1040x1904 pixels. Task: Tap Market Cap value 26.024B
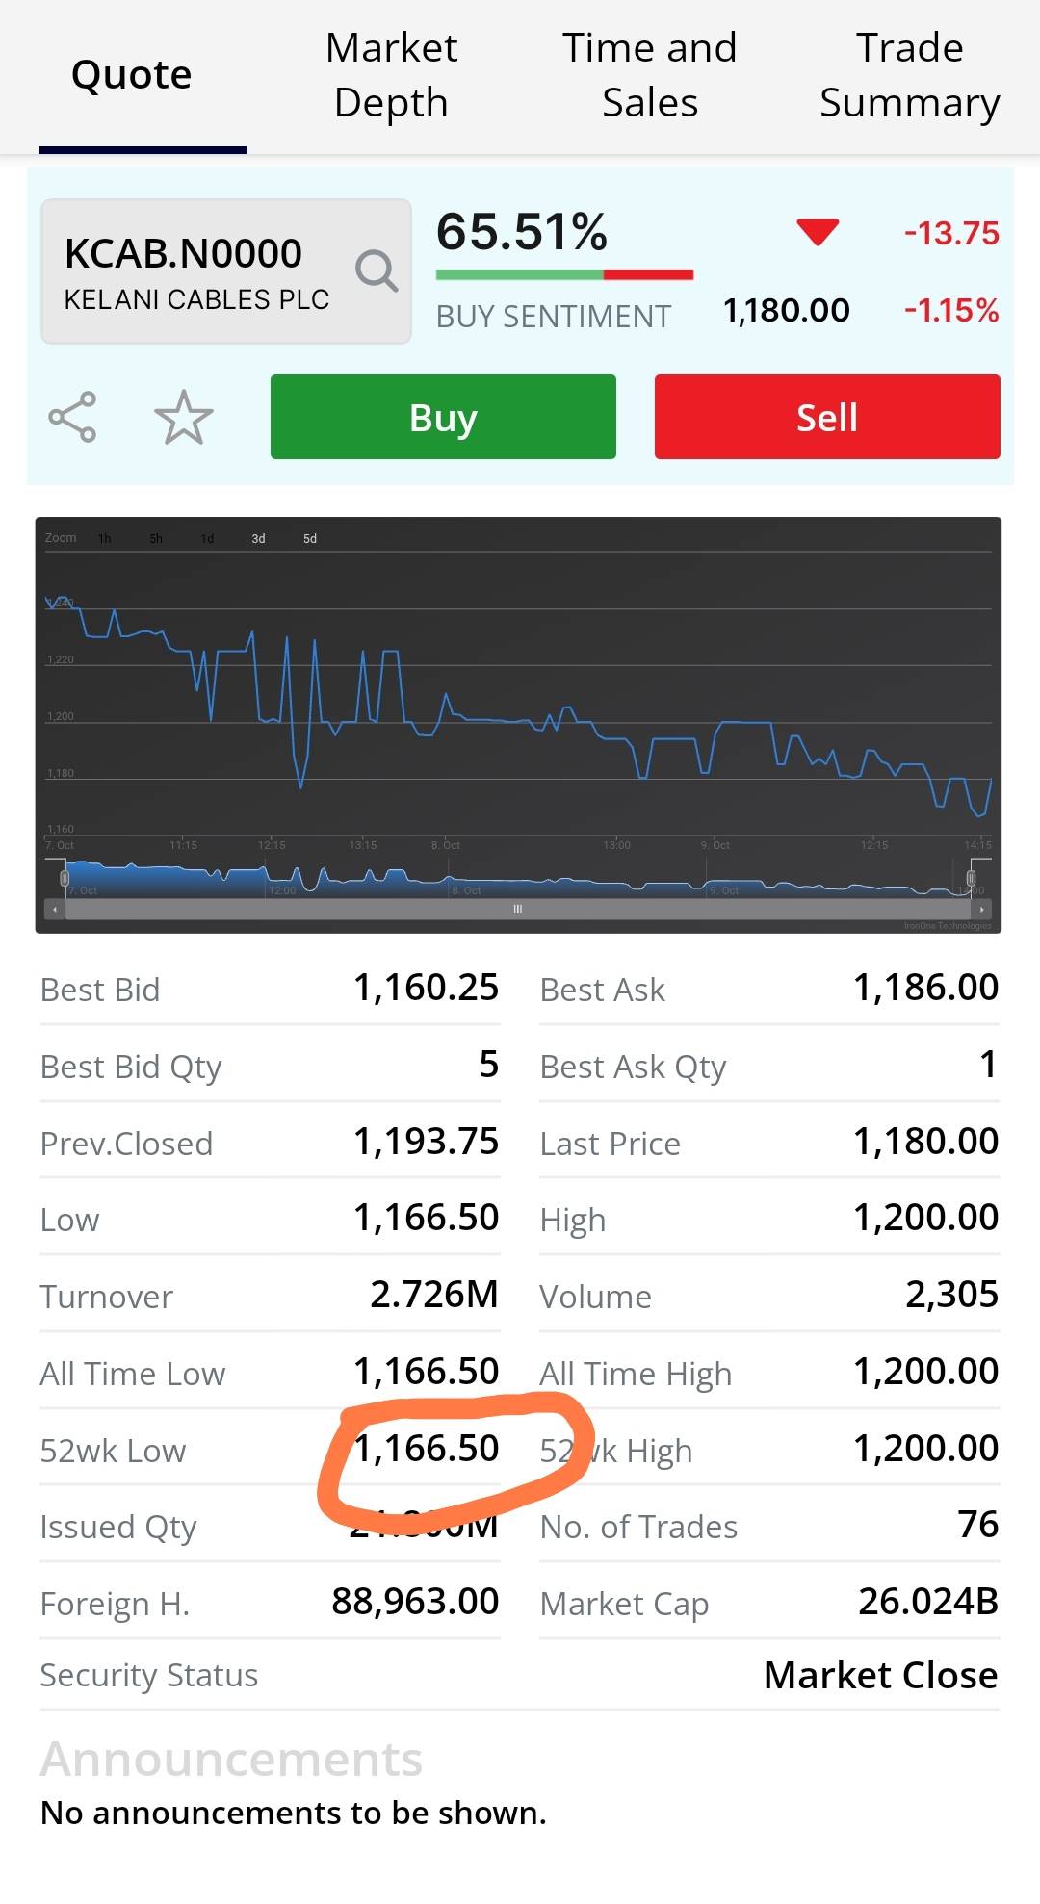(928, 1602)
